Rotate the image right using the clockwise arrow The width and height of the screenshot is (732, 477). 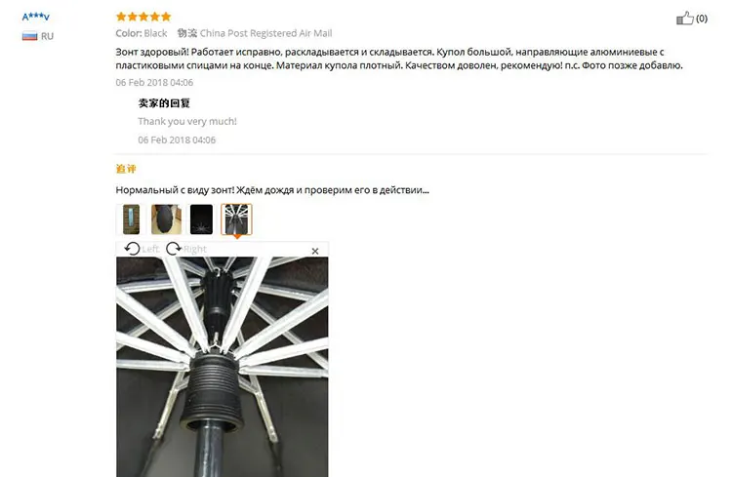[174, 249]
